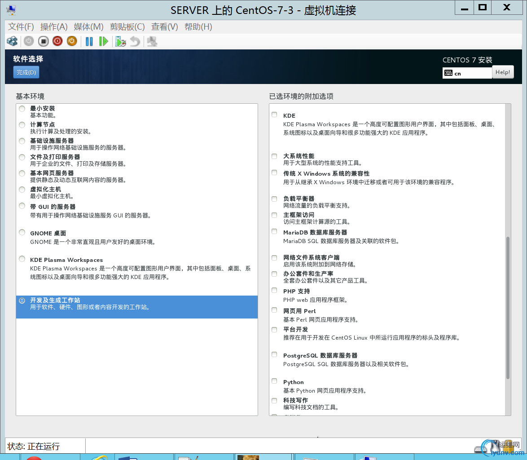Select the 计算节点 radio button
Screen dimensions: 527x460
pos(22,125)
